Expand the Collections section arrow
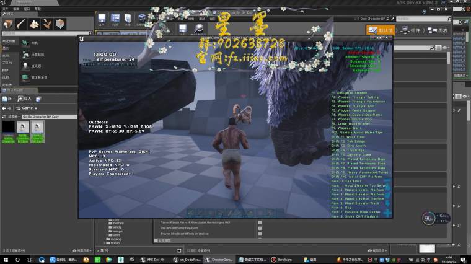Viewport: 471px width, 264px height. [x=98, y=250]
